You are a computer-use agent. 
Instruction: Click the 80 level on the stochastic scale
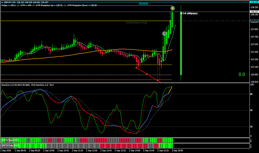pos(251,94)
